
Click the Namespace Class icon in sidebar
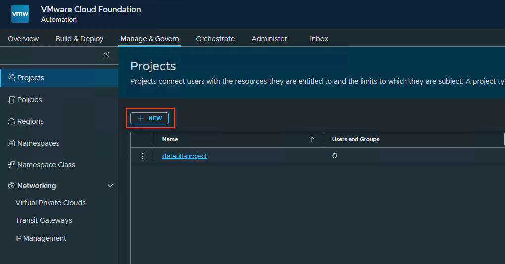11,165
